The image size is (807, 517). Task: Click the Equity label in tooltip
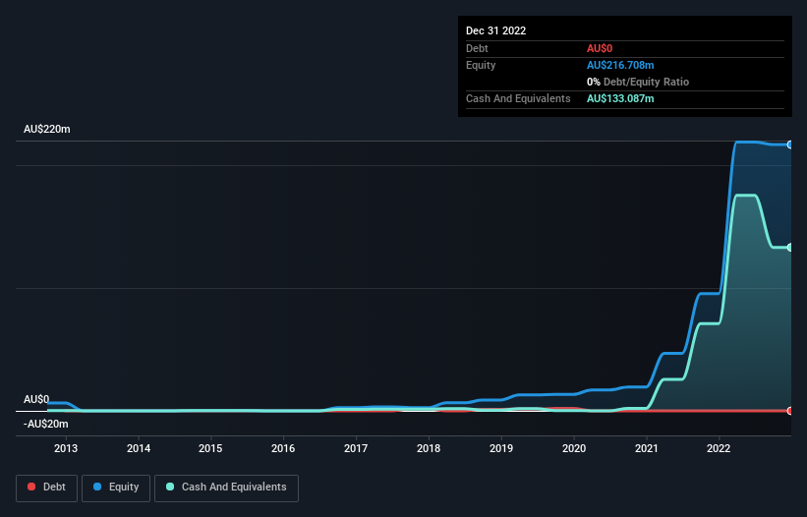pyautogui.click(x=481, y=65)
